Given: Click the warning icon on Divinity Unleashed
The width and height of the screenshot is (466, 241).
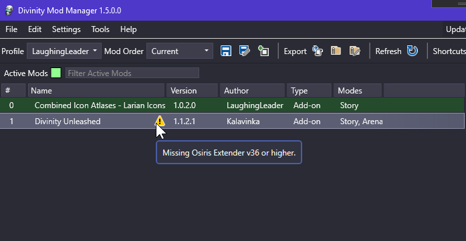Looking at the screenshot, I should coord(160,121).
